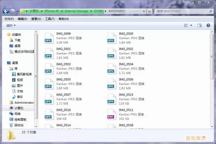Select the IMG_0503 JPG file icon
Screen dimensions: 216x144
click(x=49, y=69)
